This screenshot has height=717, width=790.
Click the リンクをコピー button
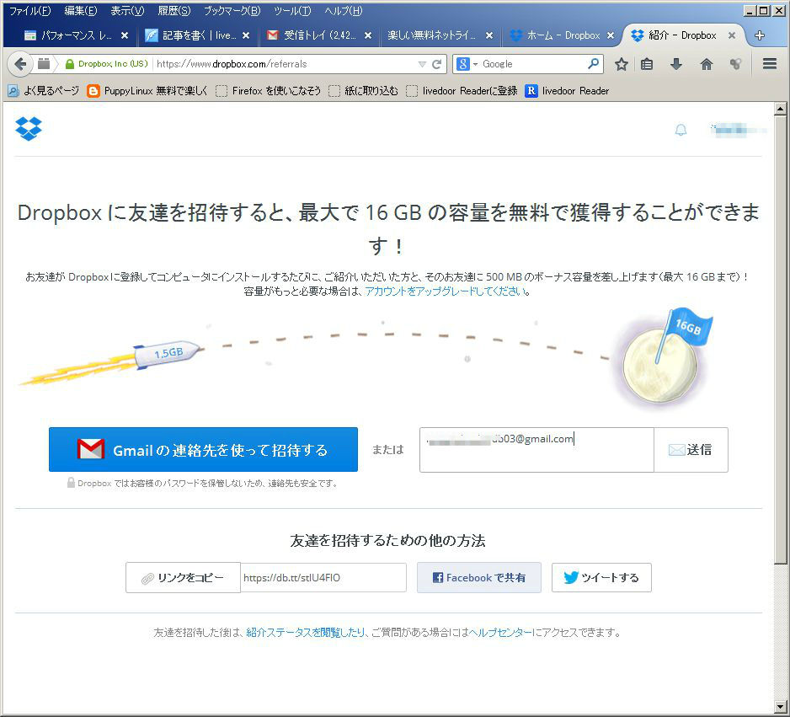coord(183,577)
